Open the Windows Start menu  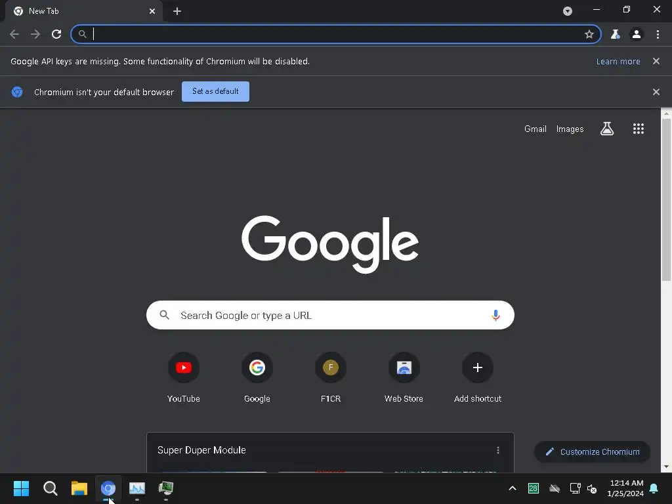coord(21,488)
